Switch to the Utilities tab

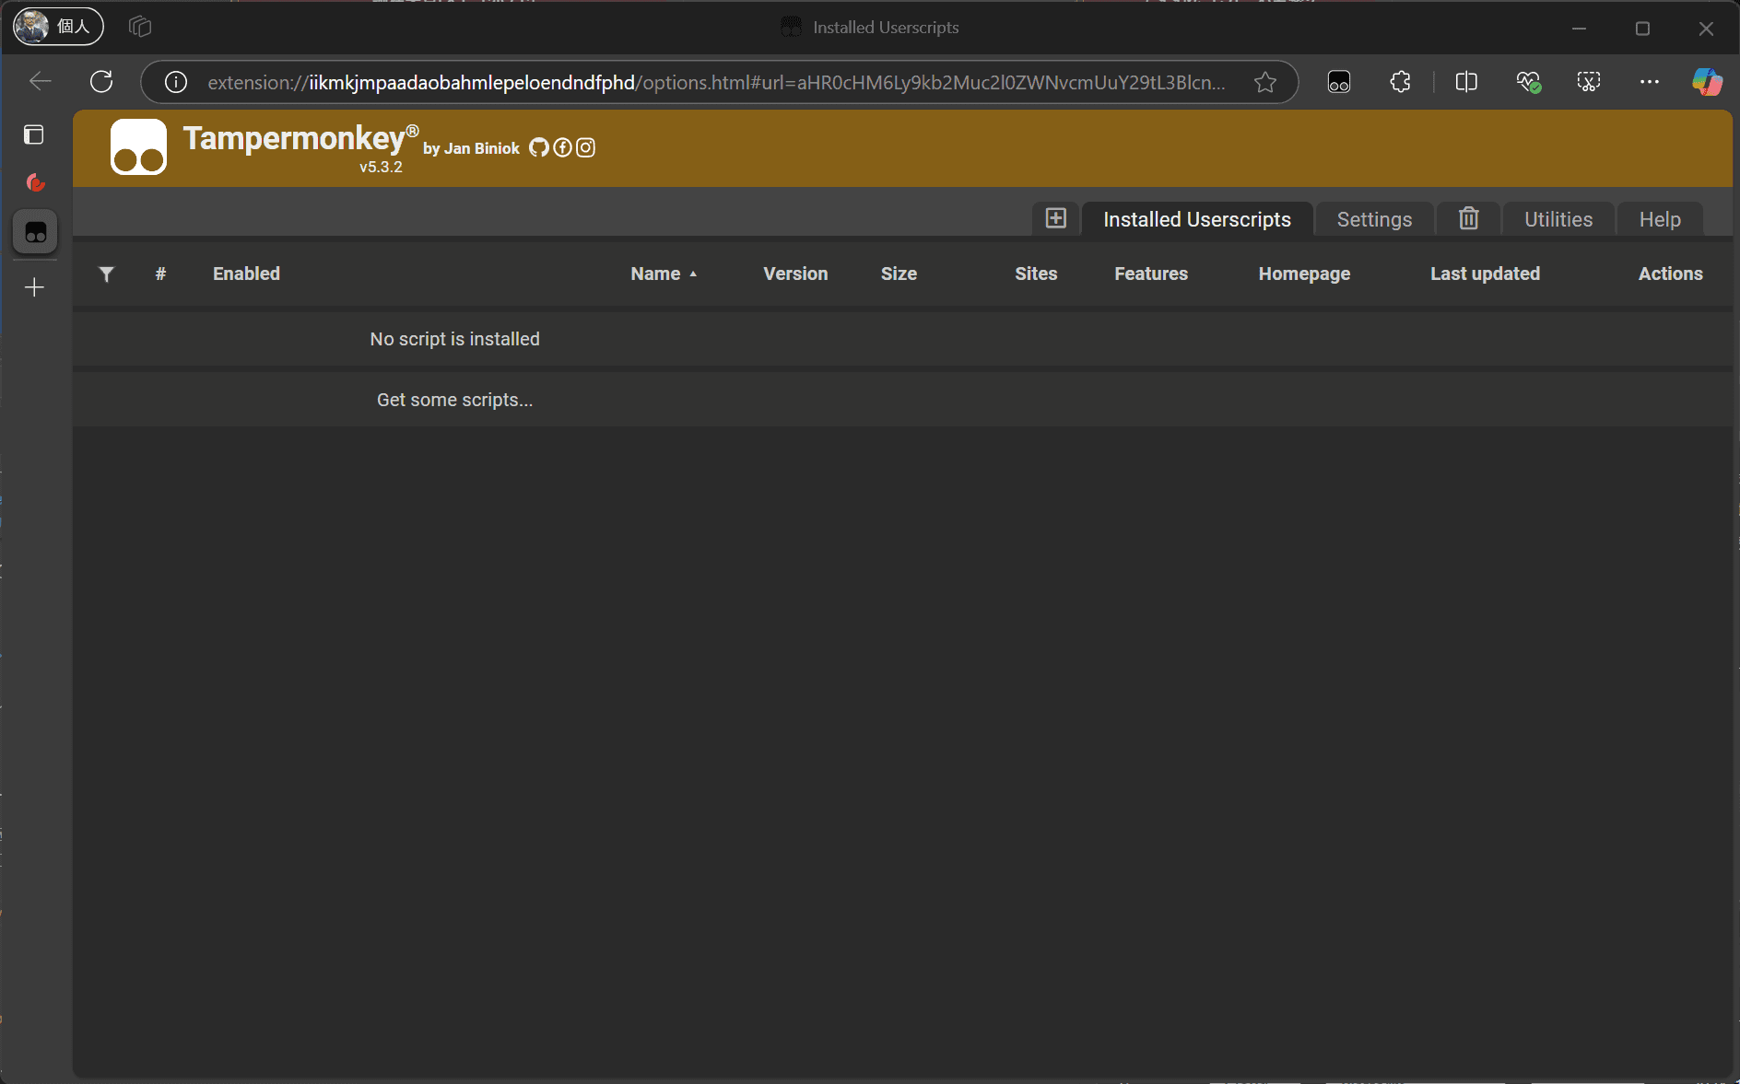pyautogui.click(x=1558, y=219)
